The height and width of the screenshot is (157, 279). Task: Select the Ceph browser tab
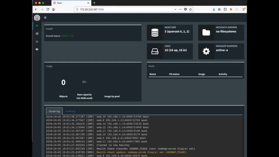click(x=71, y=3)
